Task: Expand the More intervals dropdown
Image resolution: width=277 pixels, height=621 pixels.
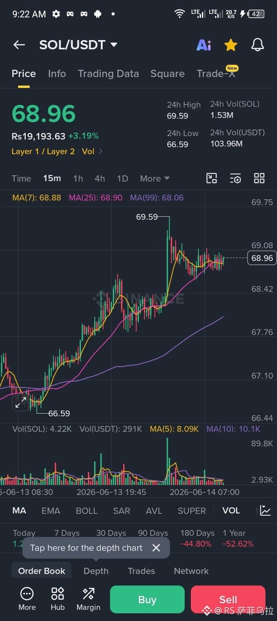Action: (155, 178)
